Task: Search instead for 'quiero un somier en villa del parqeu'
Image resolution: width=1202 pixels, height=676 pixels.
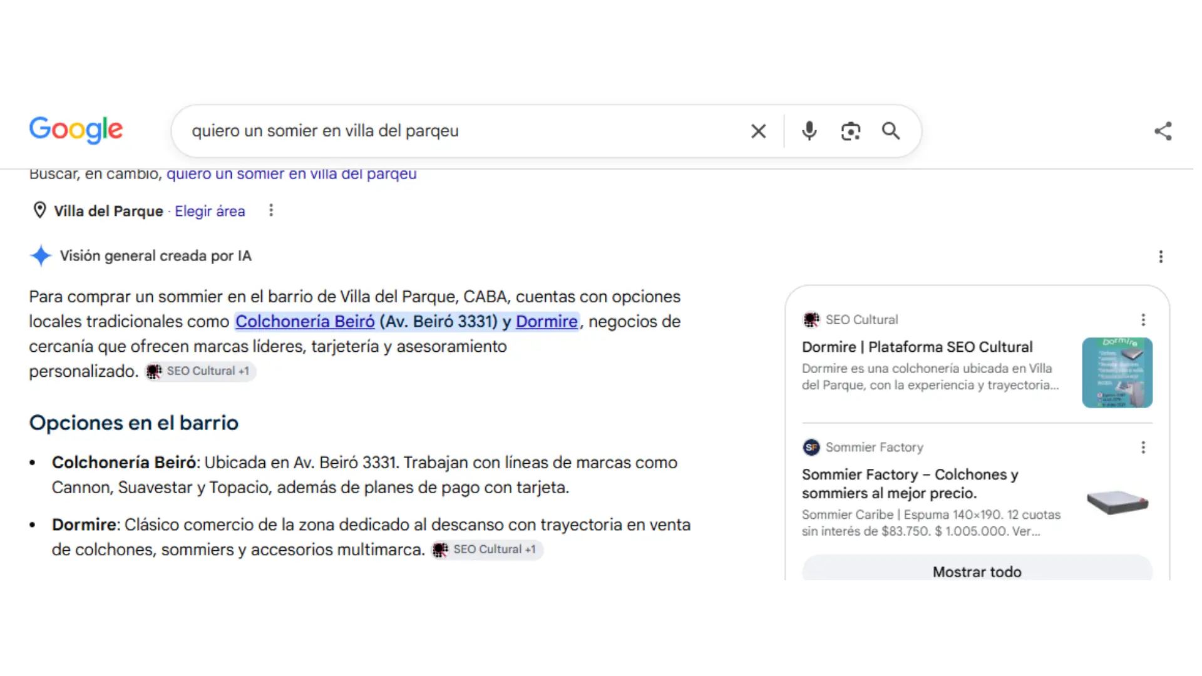Action: 292,174
